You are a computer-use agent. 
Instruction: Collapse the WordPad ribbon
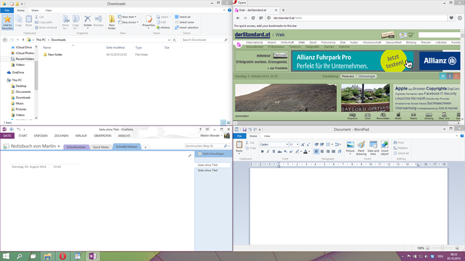pos(456,136)
